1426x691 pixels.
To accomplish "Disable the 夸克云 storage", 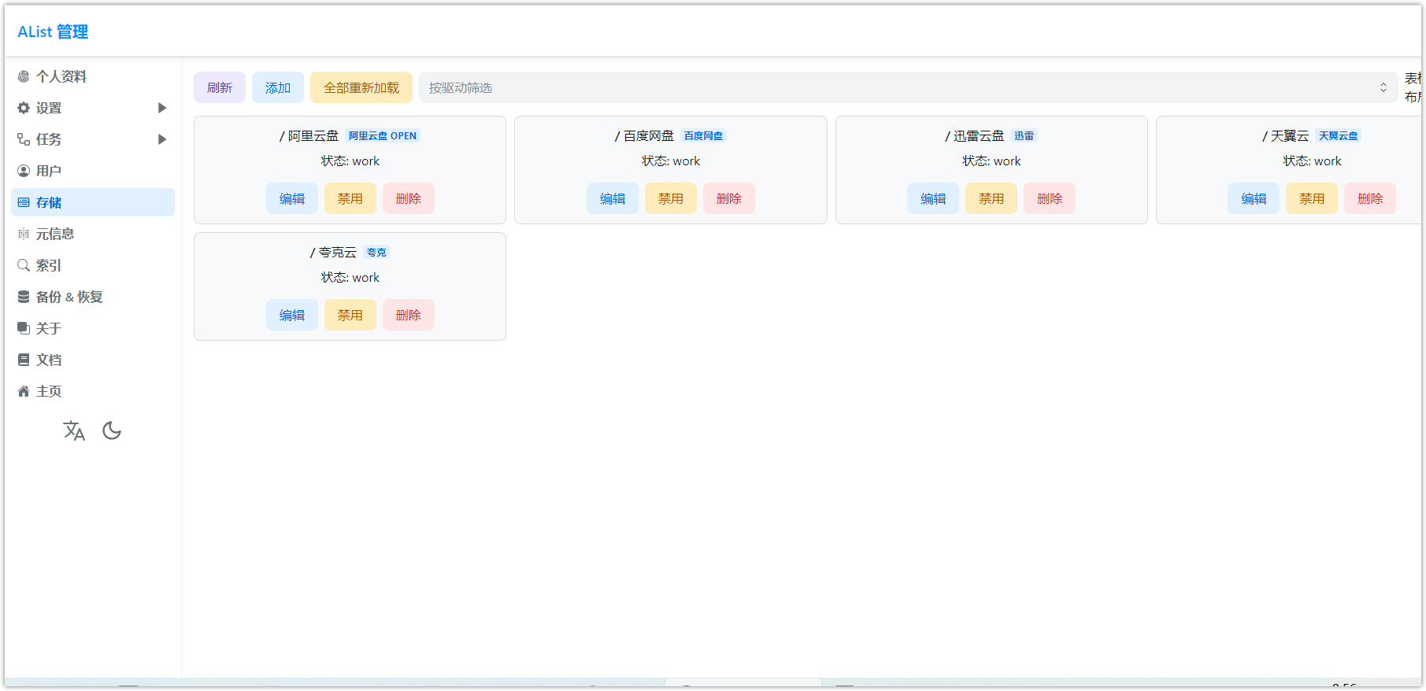I will tap(350, 315).
